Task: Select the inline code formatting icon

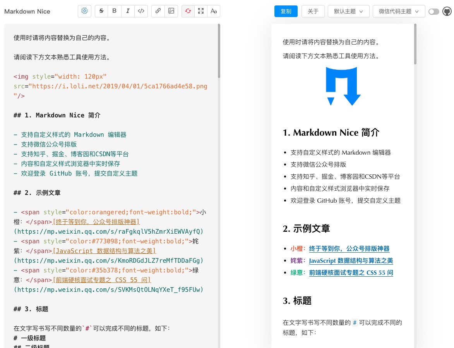Action: coord(141,11)
